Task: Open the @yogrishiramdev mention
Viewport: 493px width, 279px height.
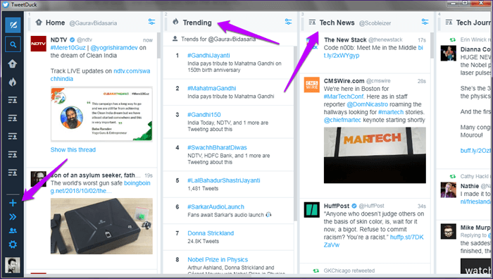Action: (114, 48)
